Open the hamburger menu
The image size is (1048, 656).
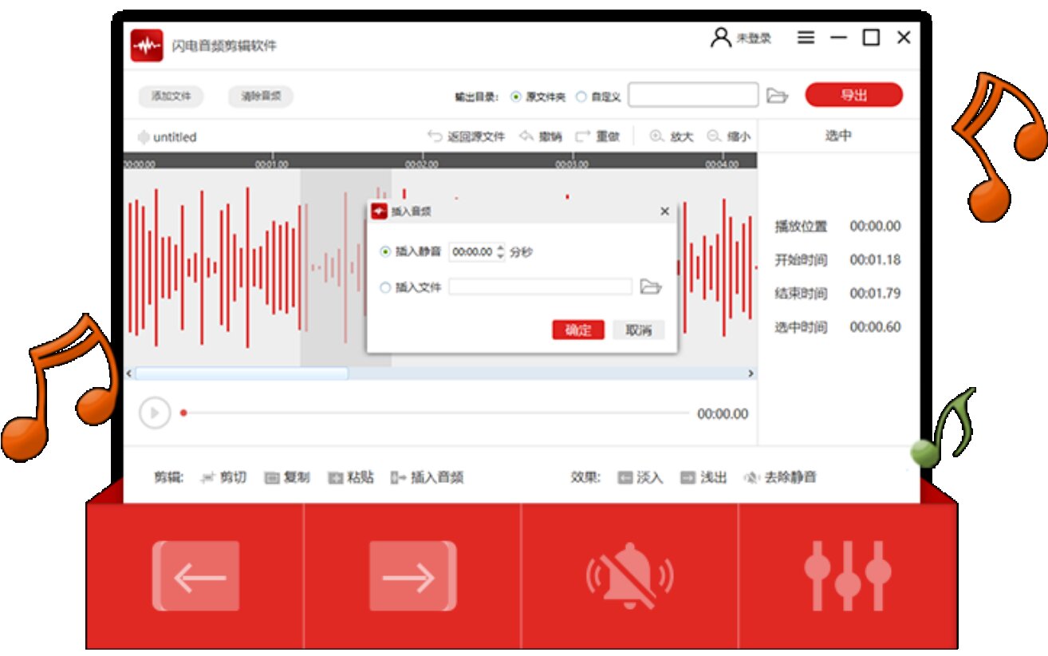click(806, 38)
